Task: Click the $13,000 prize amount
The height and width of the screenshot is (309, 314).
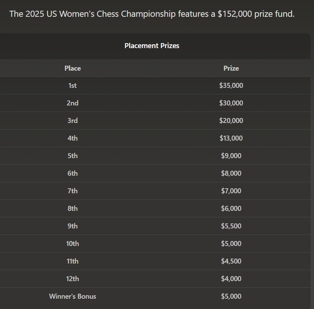Action: click(x=231, y=138)
